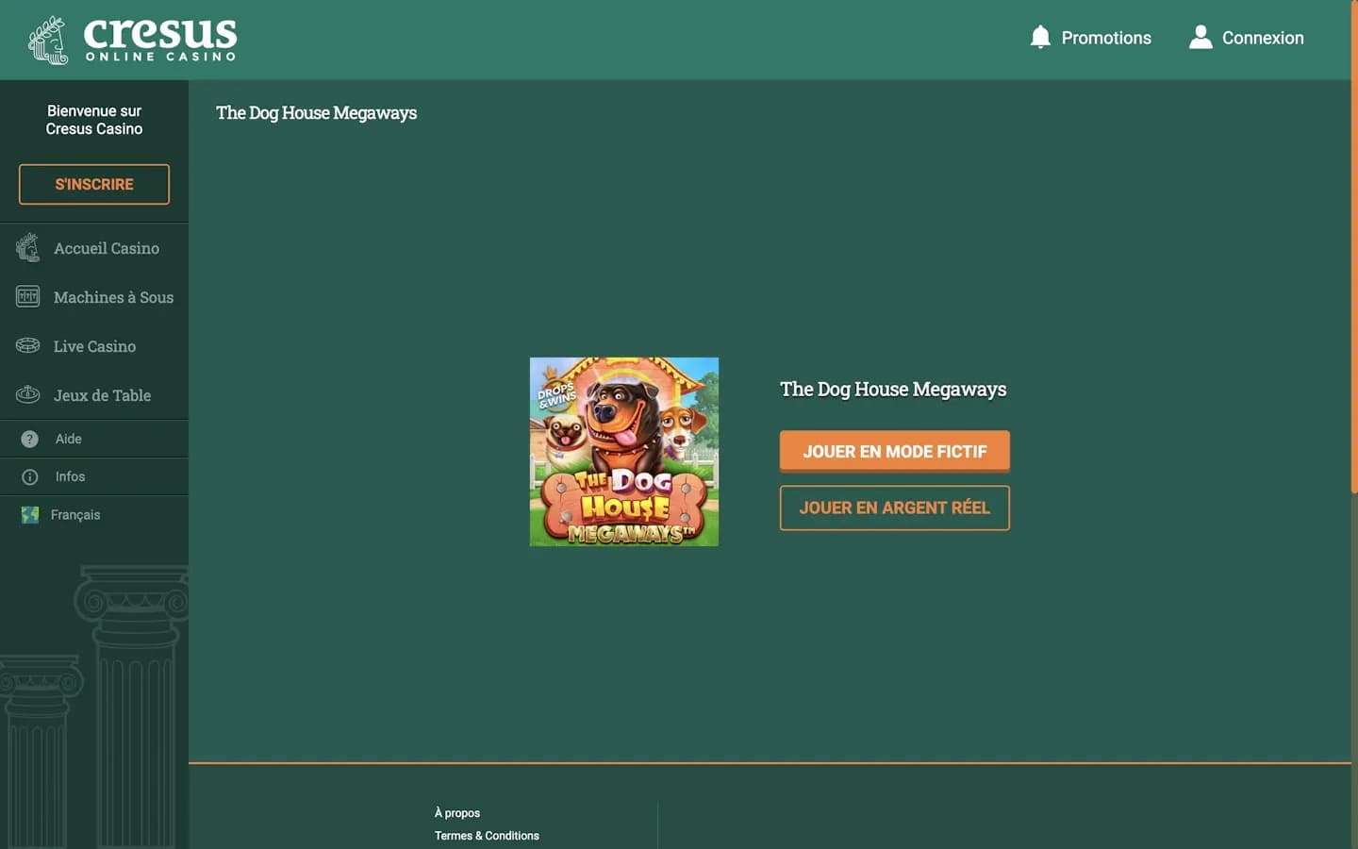
Task: Click the Live Casino icon in sidebar
Action: tap(26, 345)
